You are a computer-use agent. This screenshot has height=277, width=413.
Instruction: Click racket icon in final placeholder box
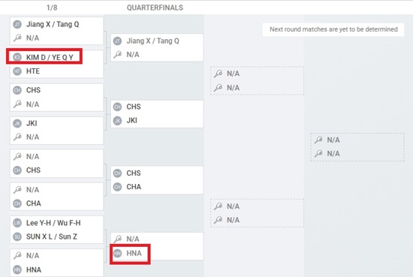pos(318,140)
